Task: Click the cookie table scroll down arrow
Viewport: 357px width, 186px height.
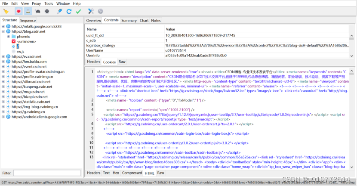Action: point(351,56)
